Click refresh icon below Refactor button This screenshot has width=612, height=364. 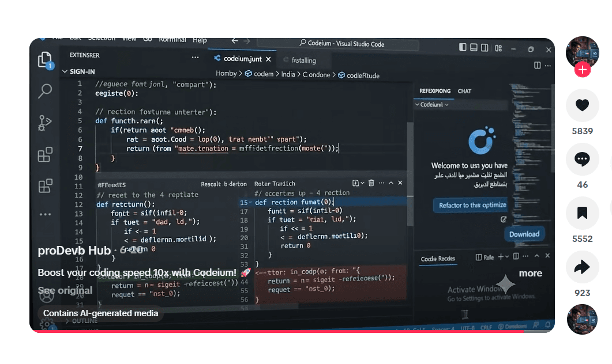click(x=504, y=219)
